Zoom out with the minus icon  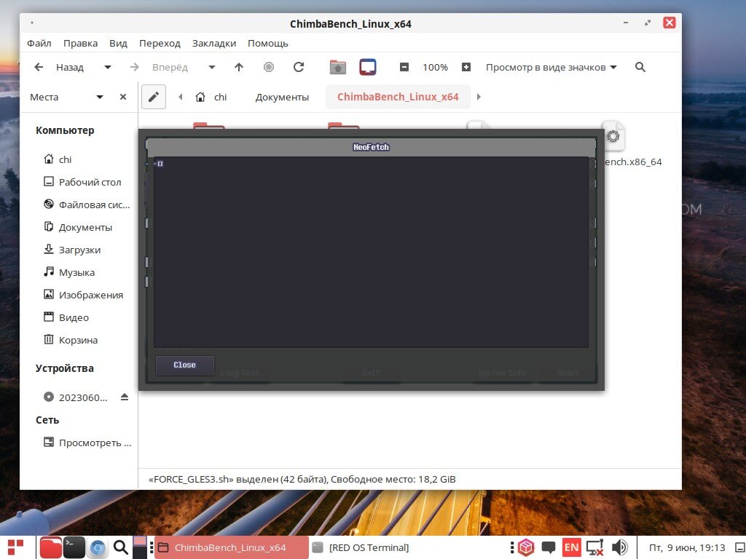[404, 67]
